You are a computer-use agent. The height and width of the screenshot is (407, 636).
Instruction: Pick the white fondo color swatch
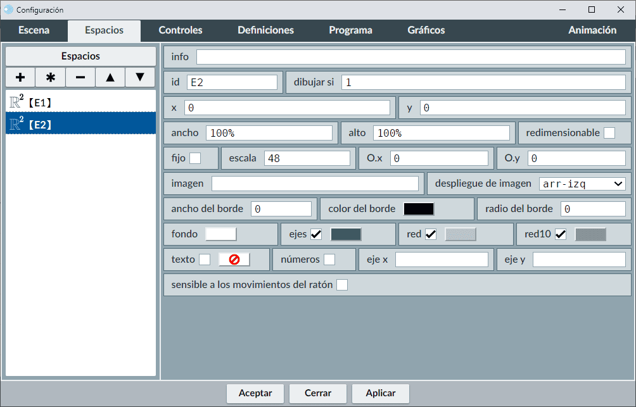(x=220, y=234)
